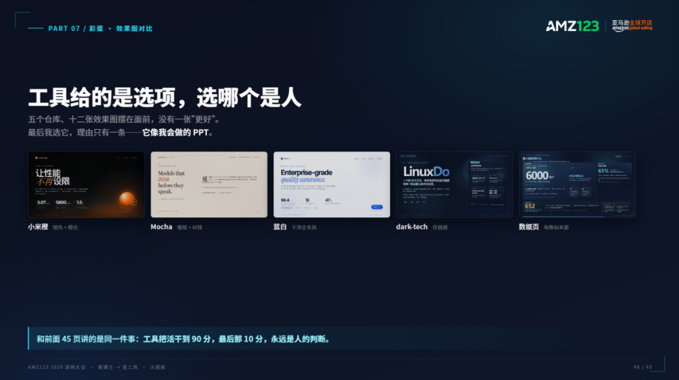Click the Mocha caption label
The width and height of the screenshot is (679, 380).
(162, 226)
